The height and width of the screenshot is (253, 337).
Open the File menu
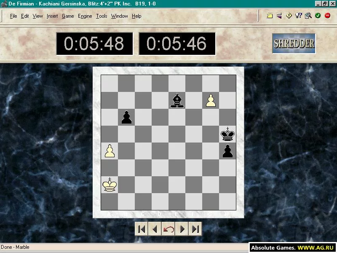[13, 16]
